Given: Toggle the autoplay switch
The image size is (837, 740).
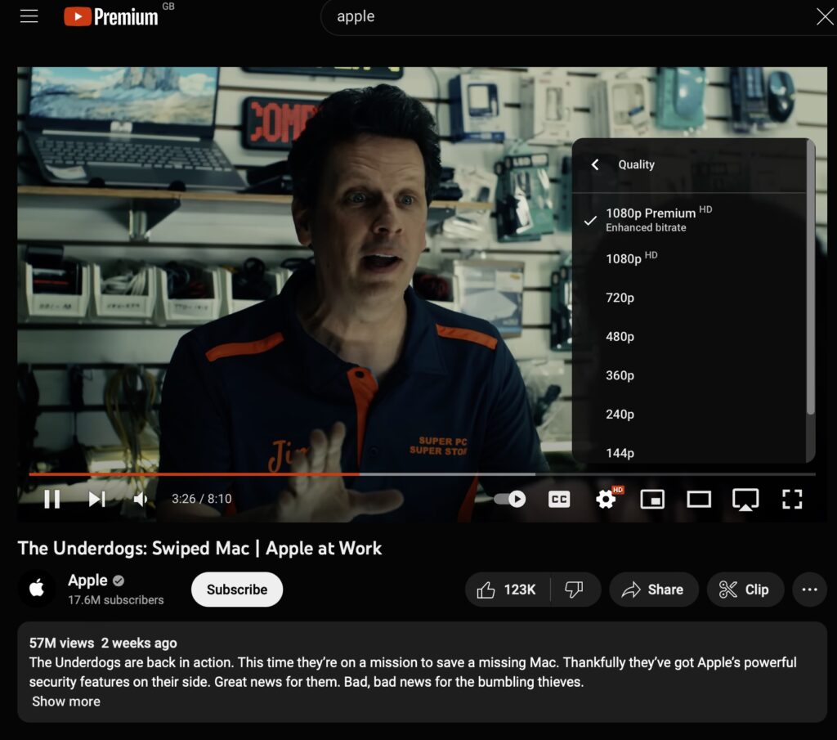Looking at the screenshot, I should tap(510, 500).
